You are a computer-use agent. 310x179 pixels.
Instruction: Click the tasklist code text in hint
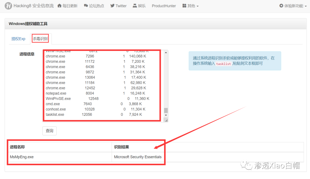point(223,64)
